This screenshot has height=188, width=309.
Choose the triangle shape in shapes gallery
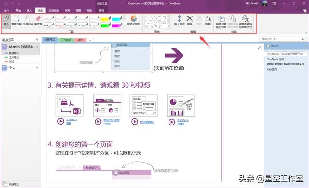(164, 22)
